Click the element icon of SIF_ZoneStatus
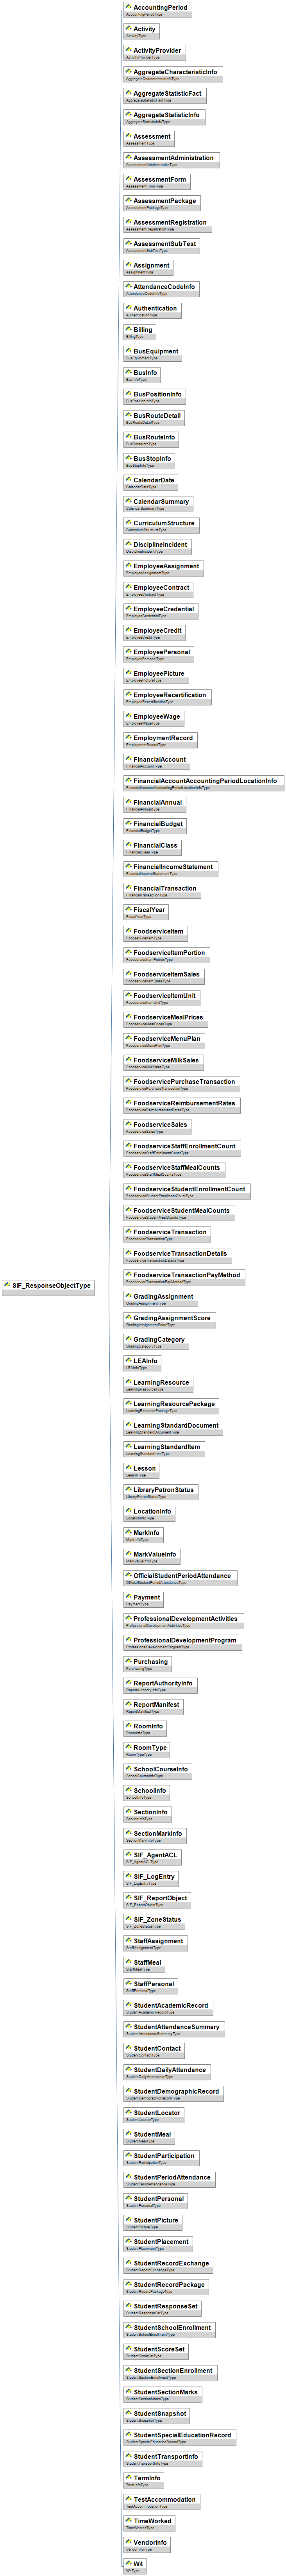Viewport: 286px width, 2576px height. tap(129, 1919)
